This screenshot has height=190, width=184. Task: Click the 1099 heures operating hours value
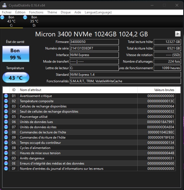pos(167,68)
